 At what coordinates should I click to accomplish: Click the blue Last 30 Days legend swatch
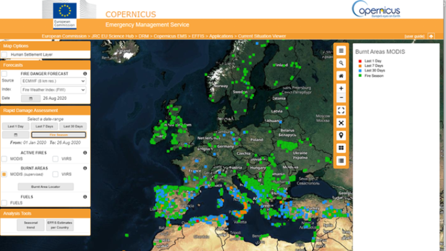coord(360,71)
